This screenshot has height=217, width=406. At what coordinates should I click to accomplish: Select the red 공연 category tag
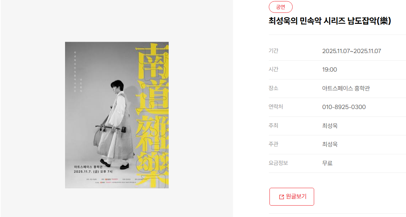click(281, 7)
